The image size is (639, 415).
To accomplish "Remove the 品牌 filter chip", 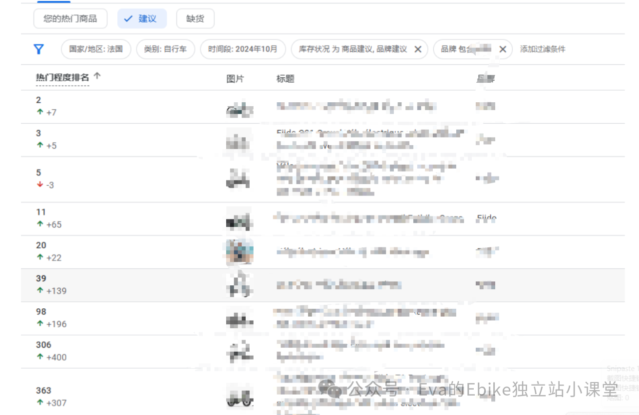I will pos(503,49).
